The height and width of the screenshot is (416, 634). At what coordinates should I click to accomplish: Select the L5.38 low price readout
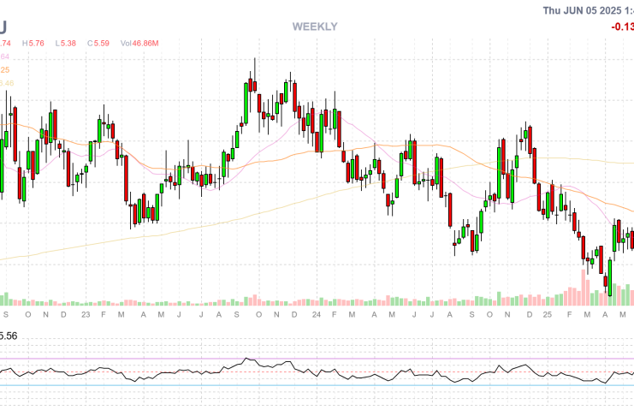[x=66, y=43]
